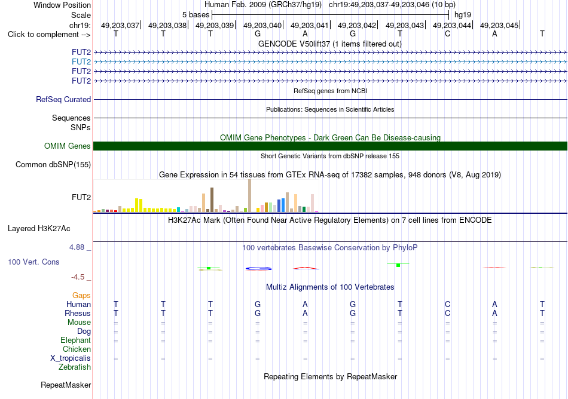Click the RepeatMasker track label
568x399 pixels.
pos(66,385)
